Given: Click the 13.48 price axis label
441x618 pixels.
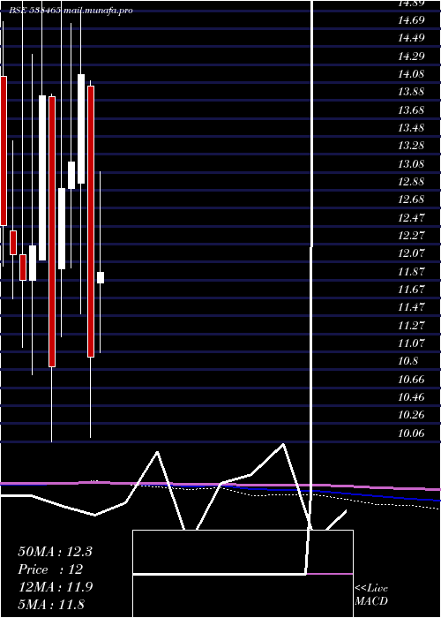Looking at the screenshot, I should pos(411,128).
